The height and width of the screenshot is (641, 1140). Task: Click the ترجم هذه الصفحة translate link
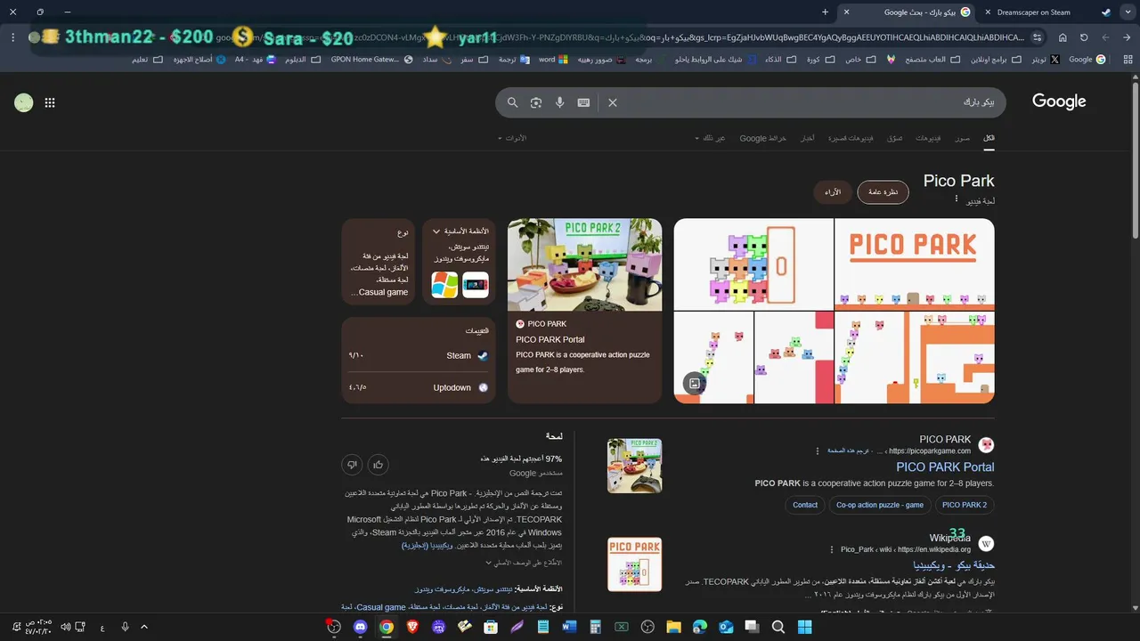pos(849,450)
